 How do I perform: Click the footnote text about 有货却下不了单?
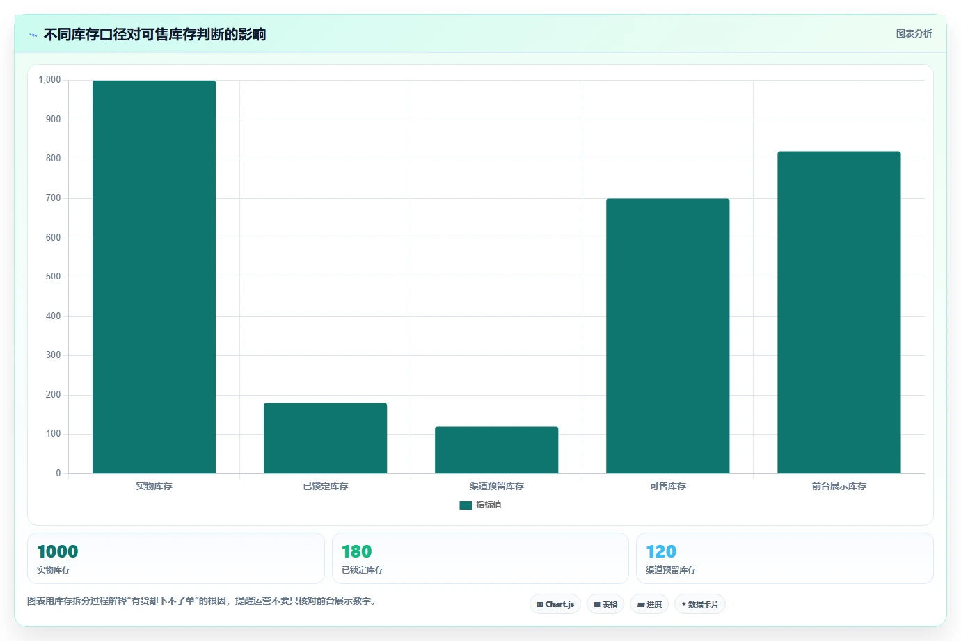pos(202,601)
